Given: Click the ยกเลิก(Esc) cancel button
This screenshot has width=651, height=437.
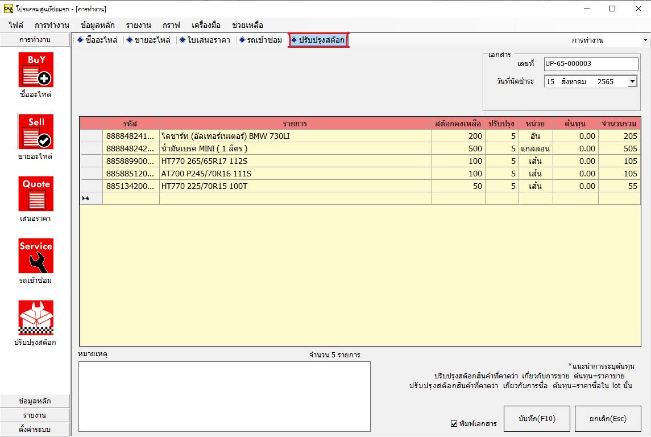Looking at the screenshot, I should click(x=608, y=419).
